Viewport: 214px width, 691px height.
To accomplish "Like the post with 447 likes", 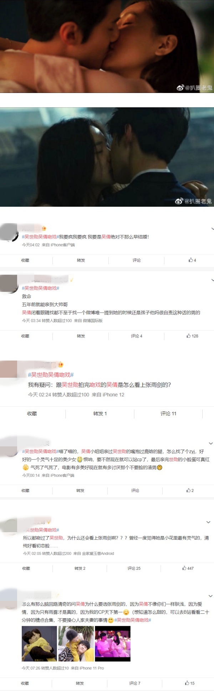I will tap(188, 568).
